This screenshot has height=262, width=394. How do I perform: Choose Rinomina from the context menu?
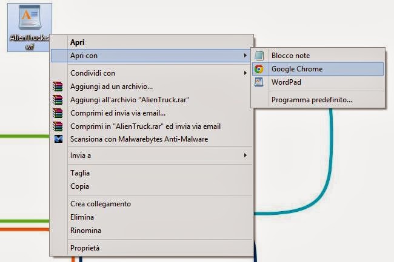click(152, 231)
